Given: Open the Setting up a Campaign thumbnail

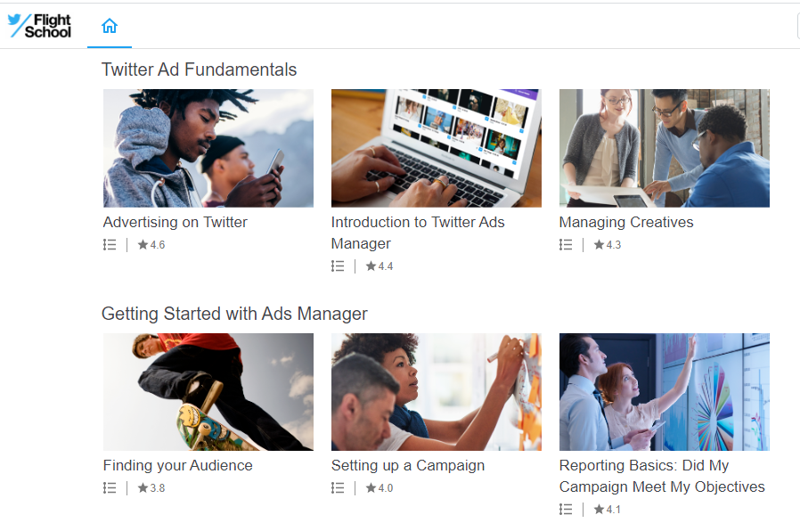Looking at the screenshot, I should point(437,392).
